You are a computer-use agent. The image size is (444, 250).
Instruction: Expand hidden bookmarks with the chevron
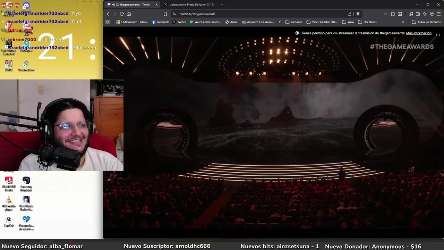click(403, 22)
